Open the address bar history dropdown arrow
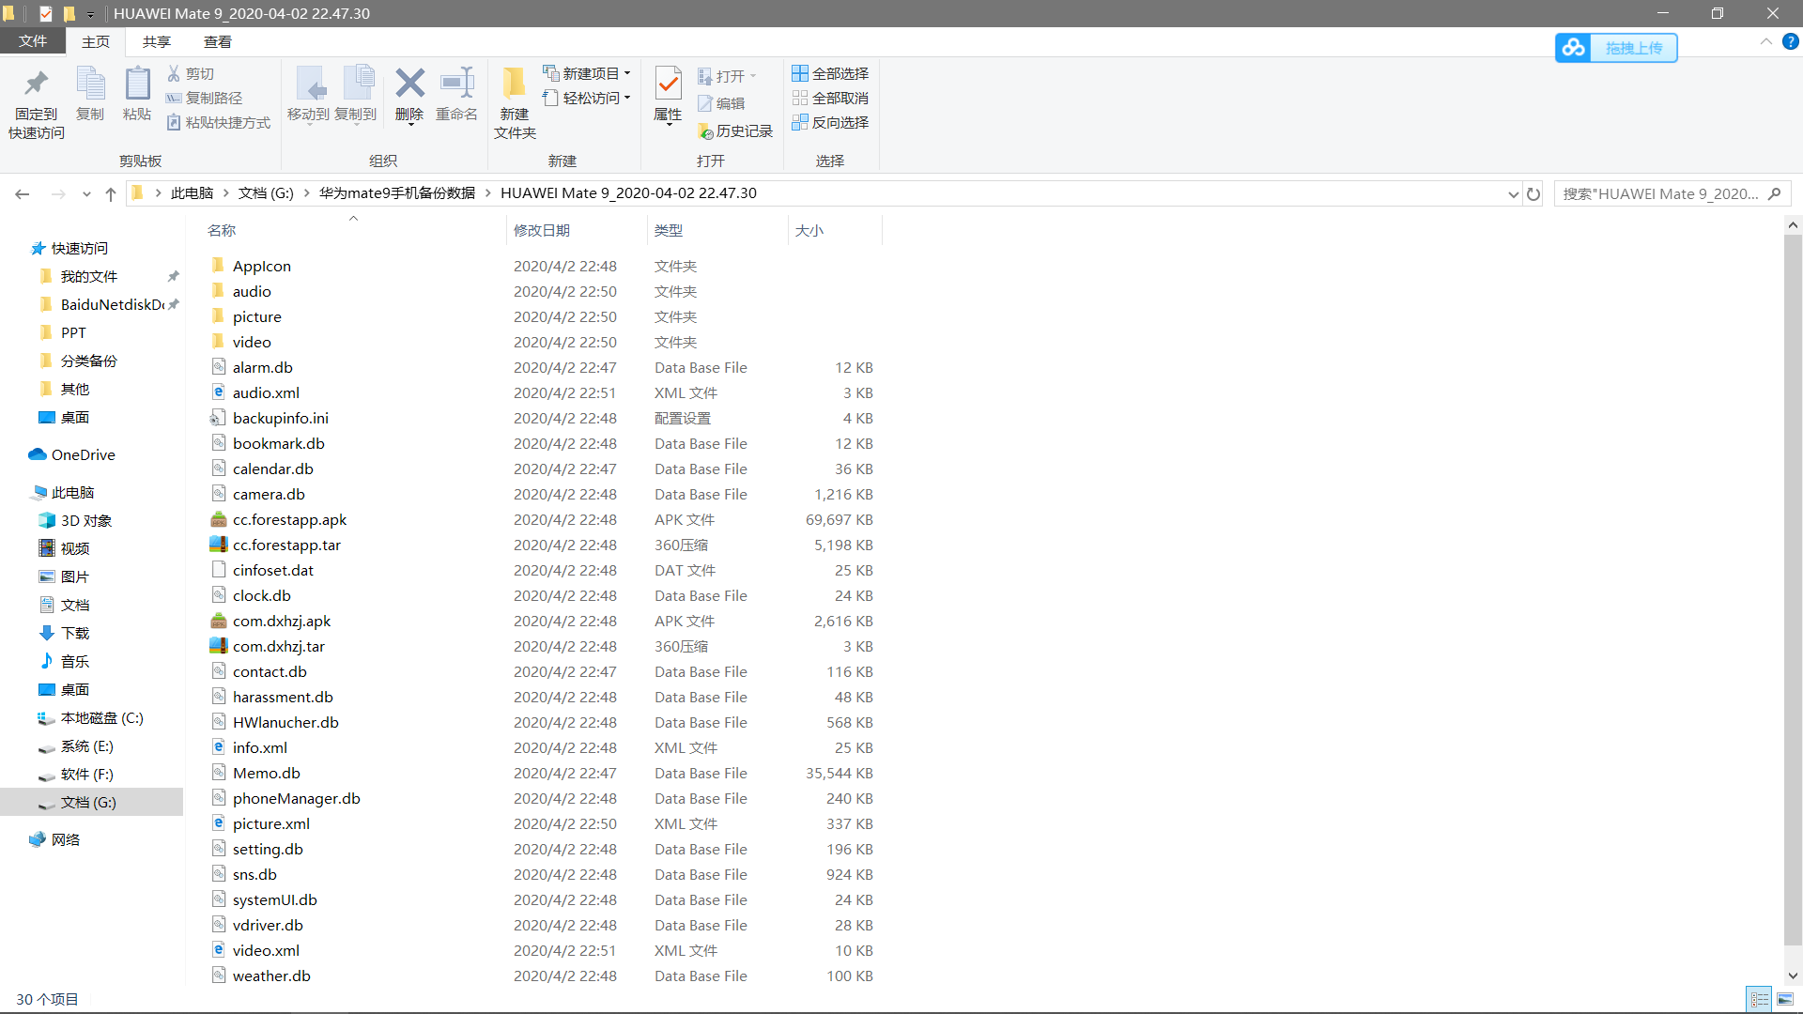Screen dimensions: 1803x1014 [x=1513, y=194]
